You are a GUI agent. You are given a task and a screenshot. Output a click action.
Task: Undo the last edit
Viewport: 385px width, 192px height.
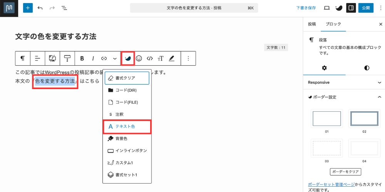40,8
